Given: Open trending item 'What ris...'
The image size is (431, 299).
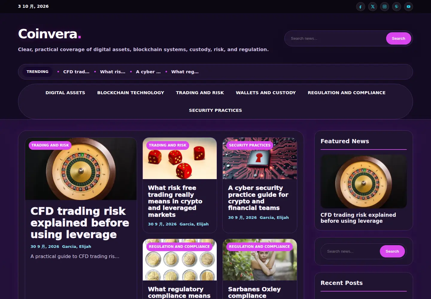Looking at the screenshot, I should point(113,72).
